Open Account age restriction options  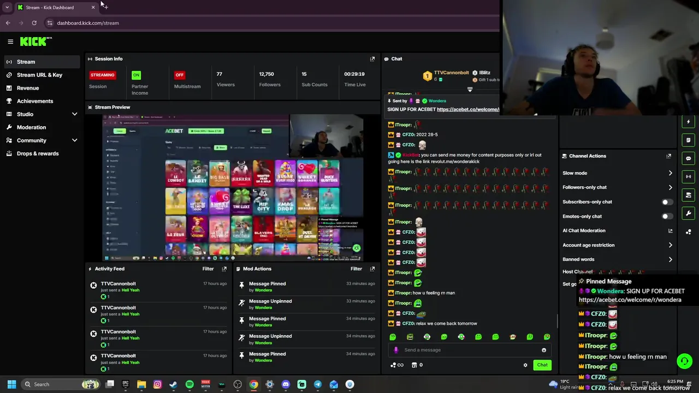point(617,245)
